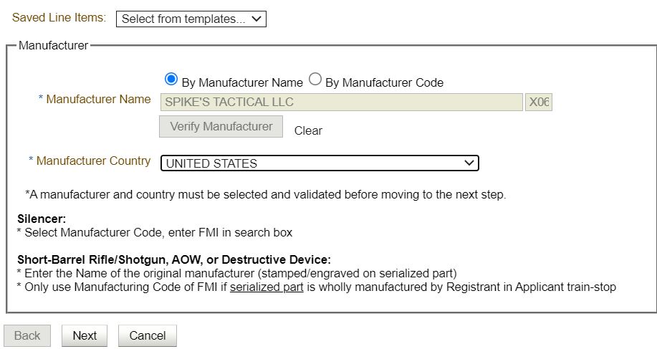Select the By Manufacturer Name radio button

tap(171, 79)
